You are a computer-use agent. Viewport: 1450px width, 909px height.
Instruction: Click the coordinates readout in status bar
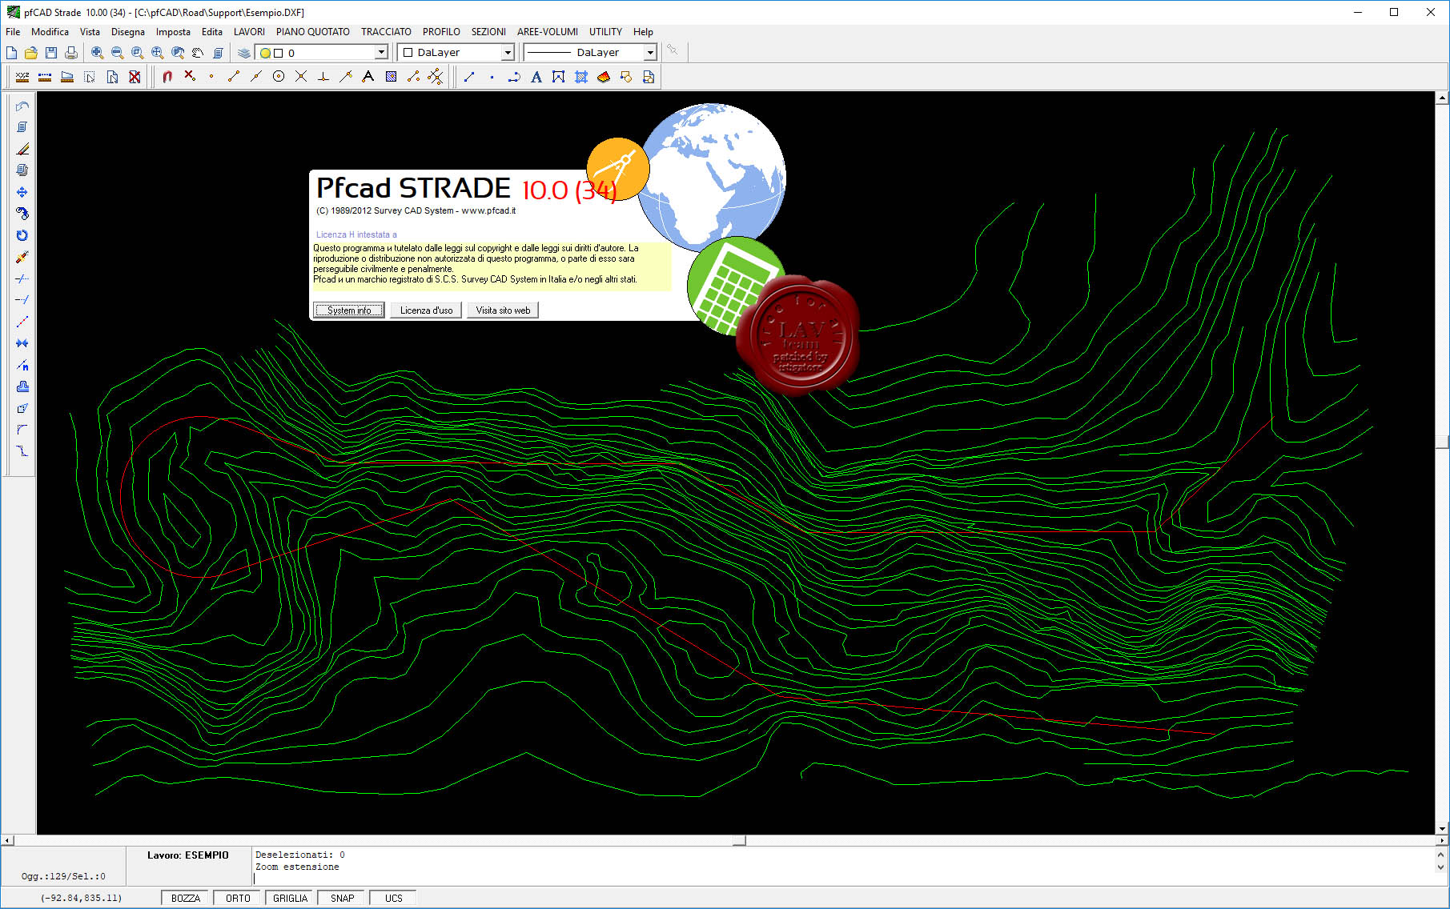tap(81, 898)
